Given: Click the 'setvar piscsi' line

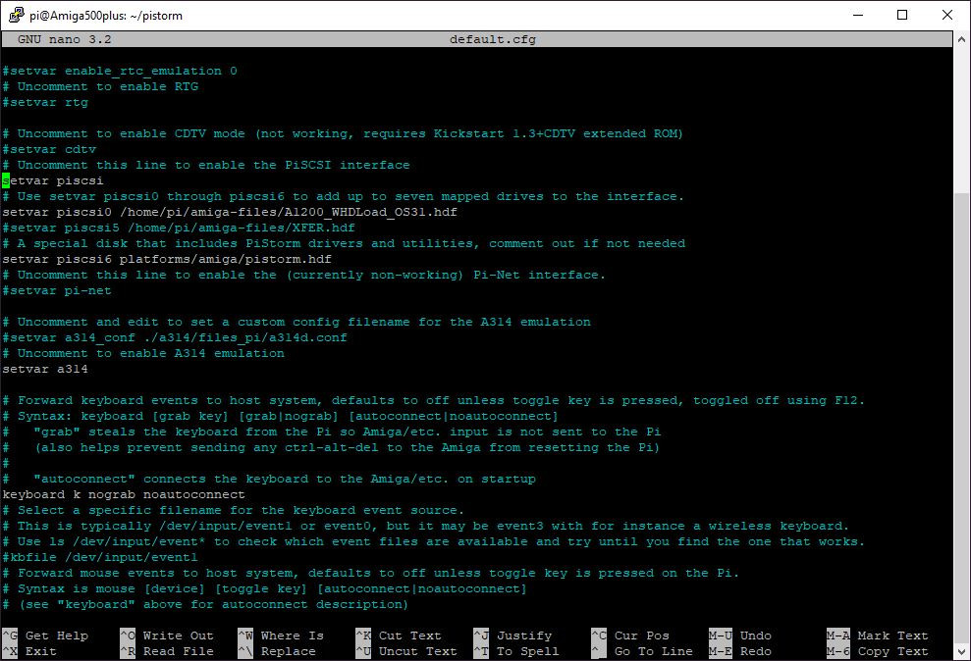Looking at the screenshot, I should [x=53, y=180].
